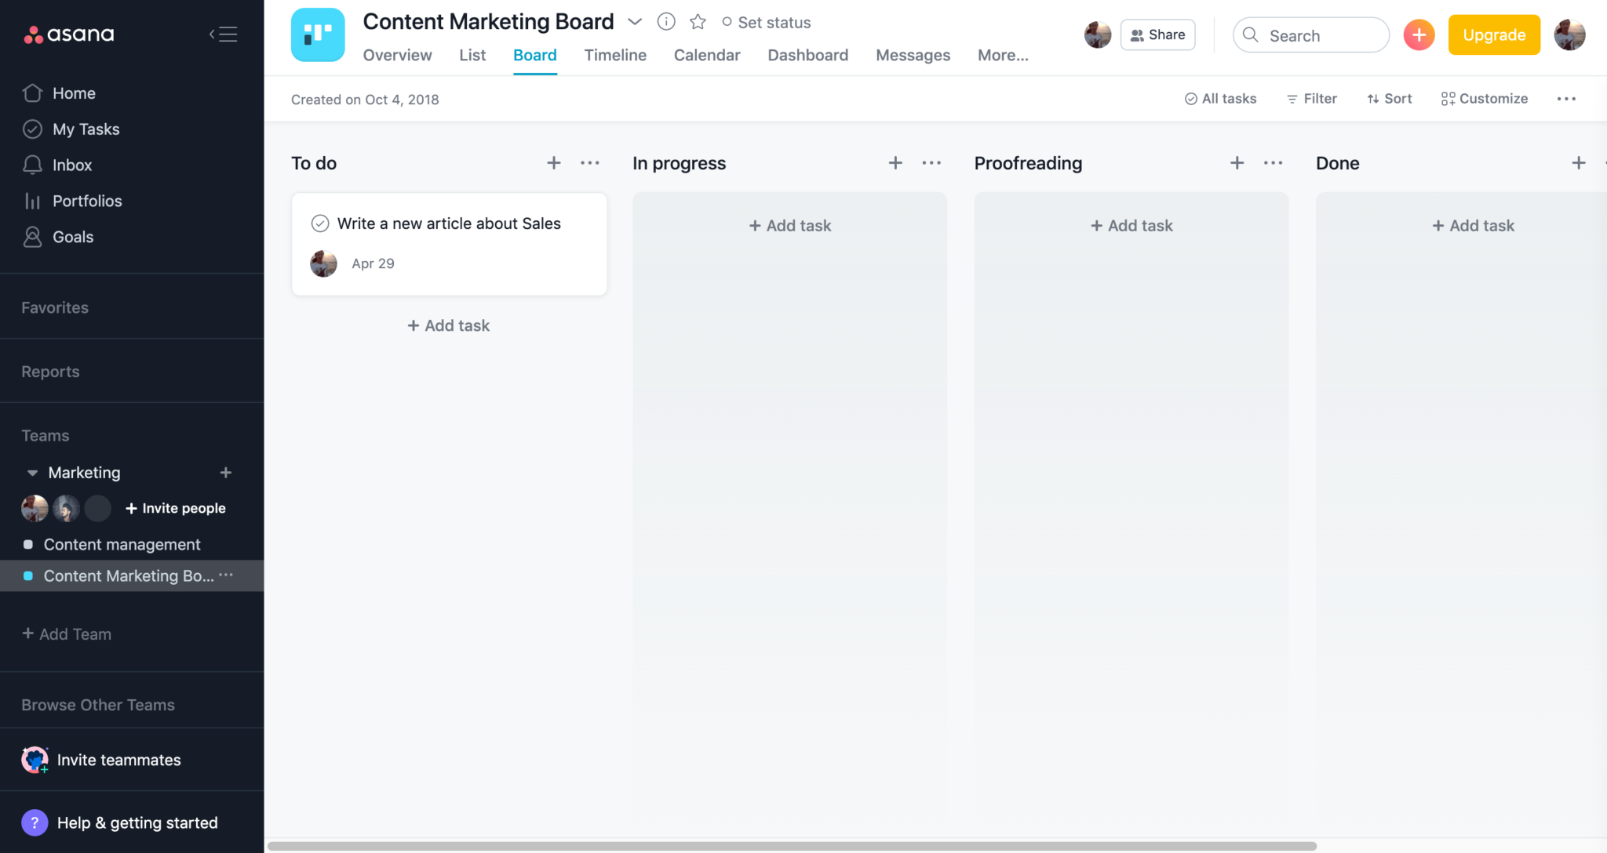Click the Search field
The height and width of the screenshot is (853, 1607).
[1311, 35]
